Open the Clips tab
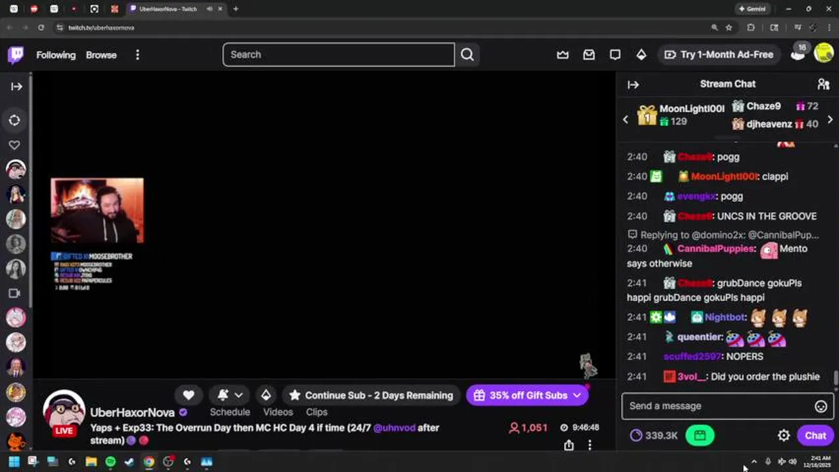The width and height of the screenshot is (839, 472). (316, 412)
